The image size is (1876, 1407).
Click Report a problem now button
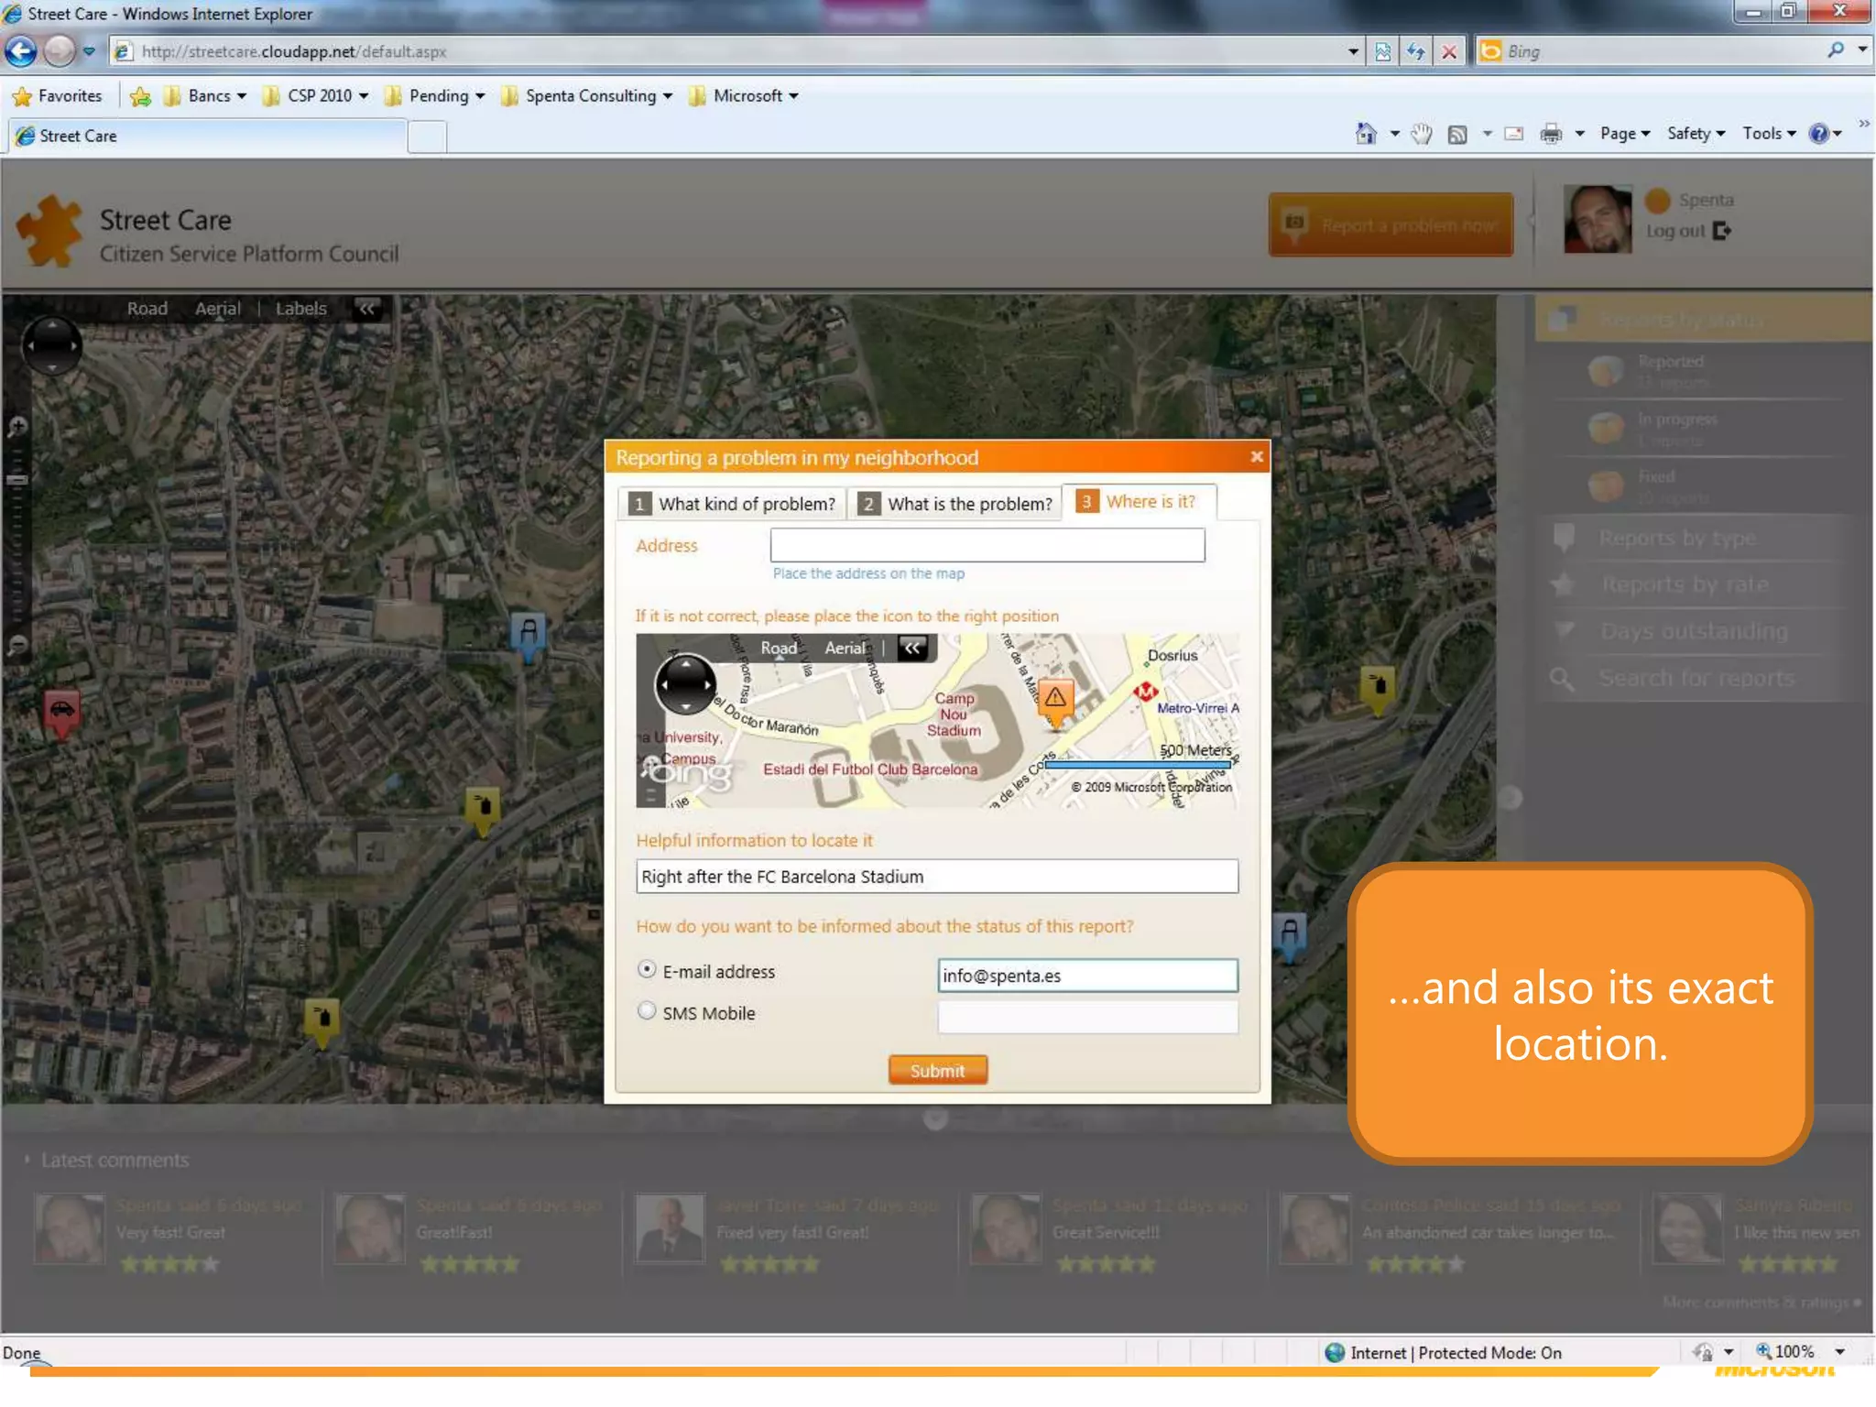(x=1391, y=224)
